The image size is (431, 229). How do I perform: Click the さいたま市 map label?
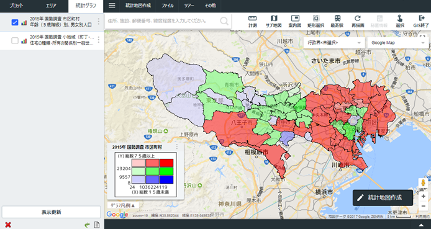tap(325, 61)
